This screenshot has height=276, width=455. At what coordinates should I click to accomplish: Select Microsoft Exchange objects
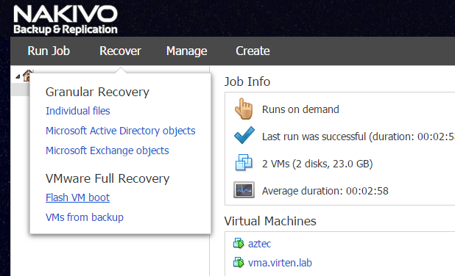107,150
